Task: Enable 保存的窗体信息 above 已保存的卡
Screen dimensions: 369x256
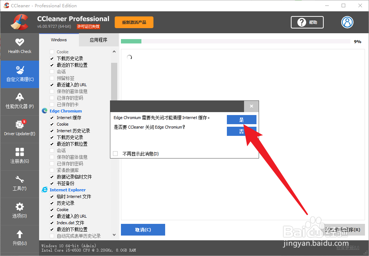Action: pyautogui.click(x=52, y=91)
